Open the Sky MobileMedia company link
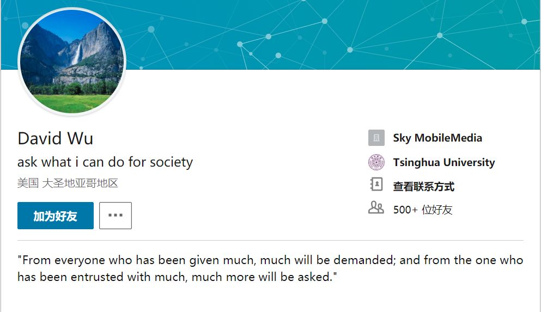This screenshot has width=541, height=312. [x=437, y=138]
